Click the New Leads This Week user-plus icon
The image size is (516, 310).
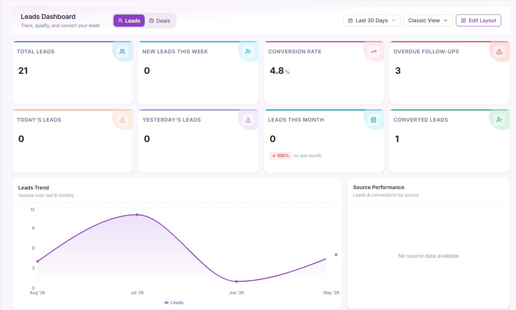pos(248,52)
